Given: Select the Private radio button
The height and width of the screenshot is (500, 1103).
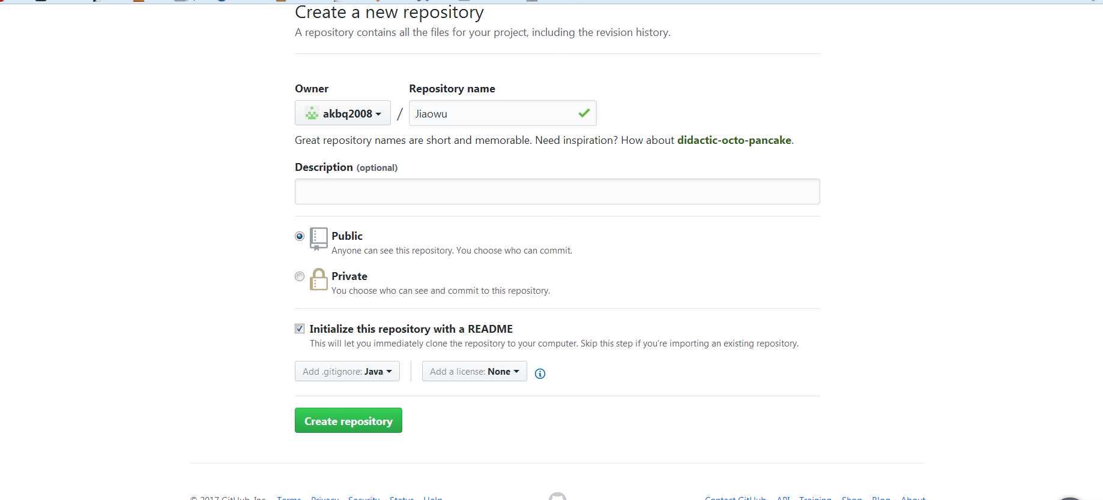Looking at the screenshot, I should (x=300, y=276).
